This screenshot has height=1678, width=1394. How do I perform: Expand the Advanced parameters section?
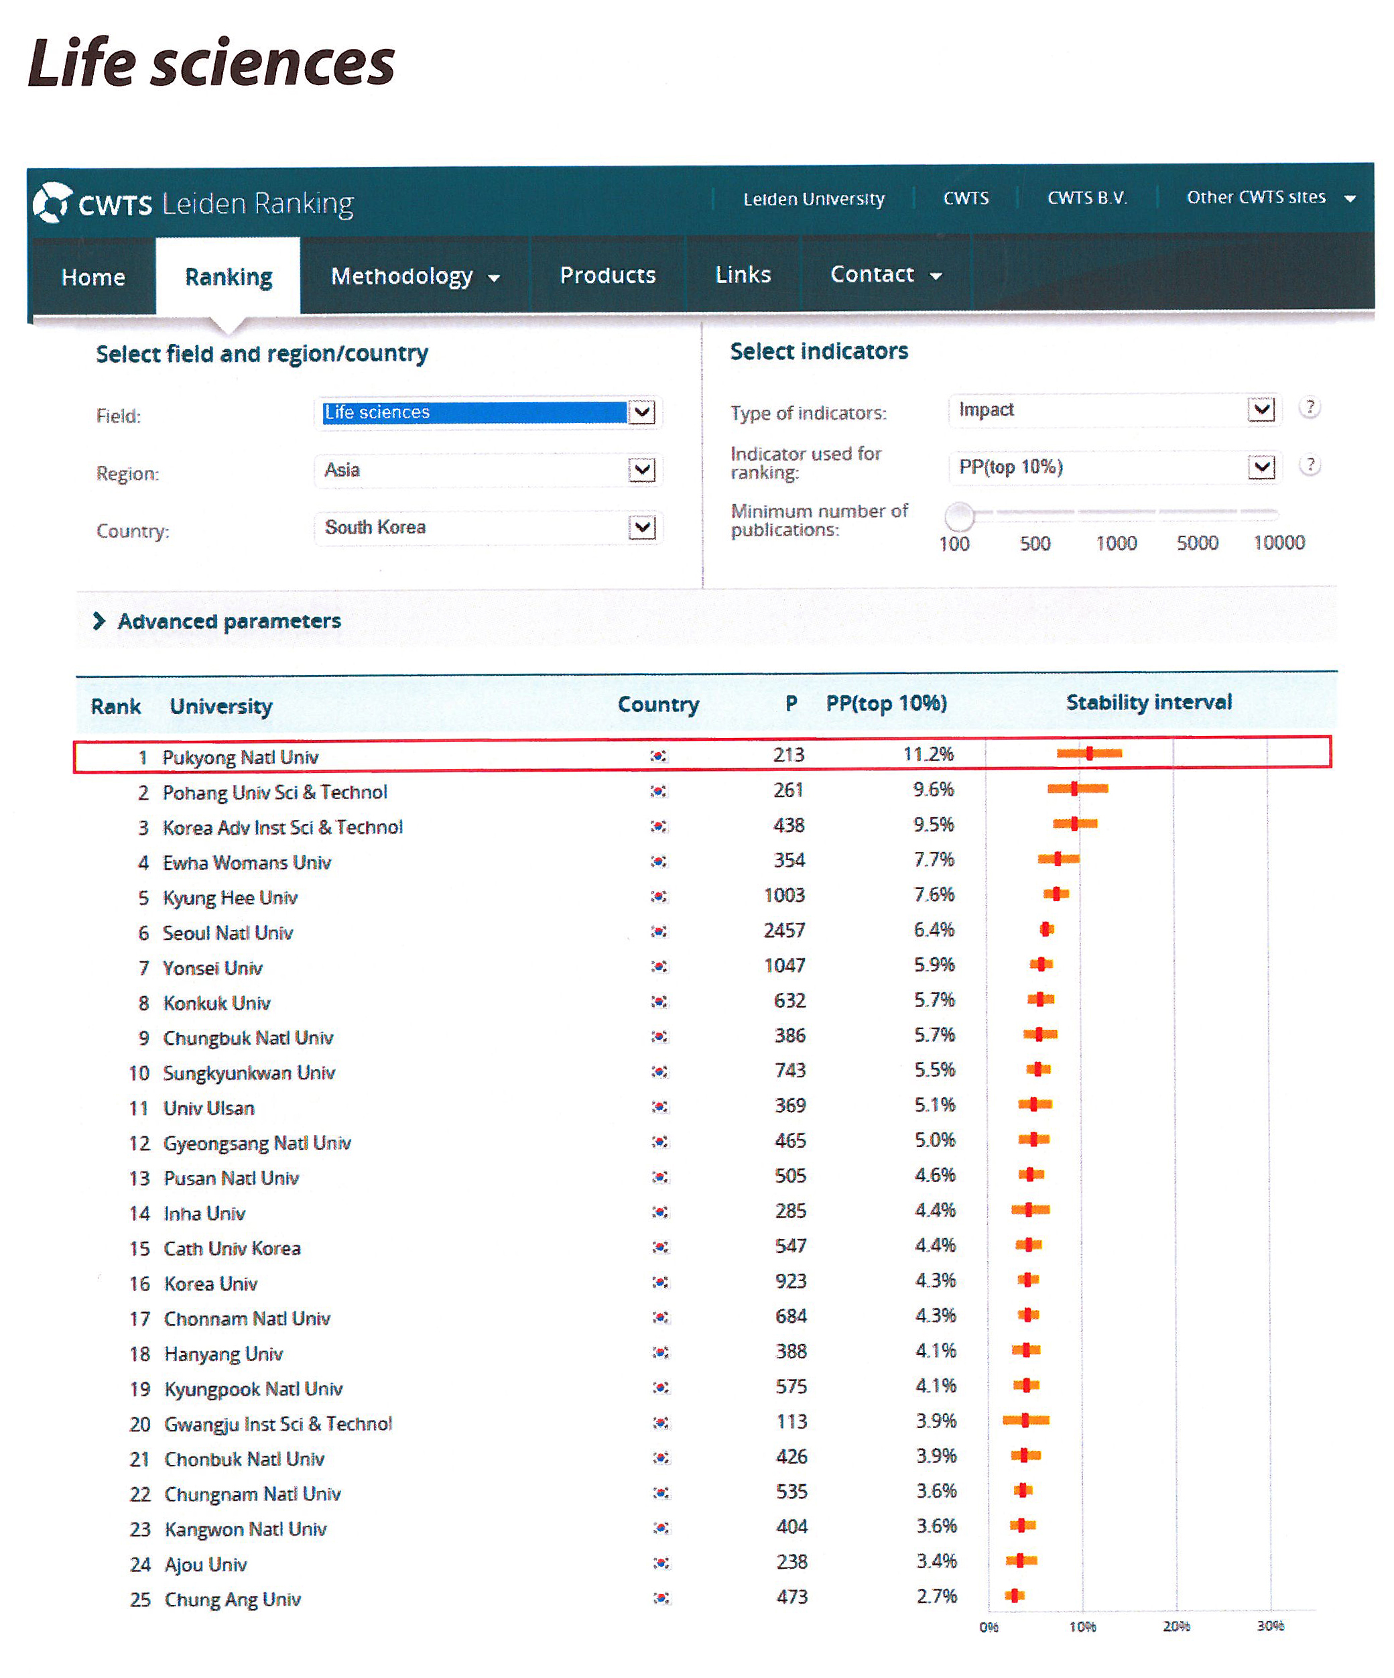tap(217, 621)
